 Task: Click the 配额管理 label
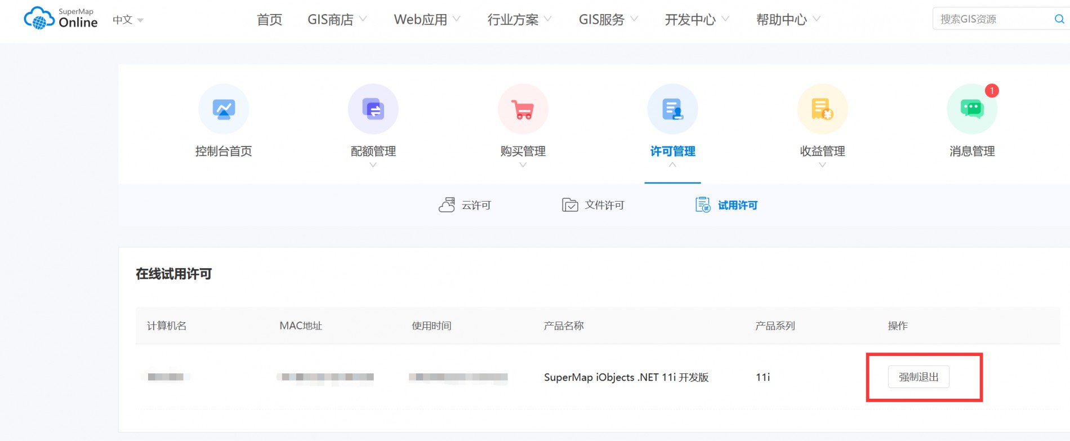tap(373, 151)
